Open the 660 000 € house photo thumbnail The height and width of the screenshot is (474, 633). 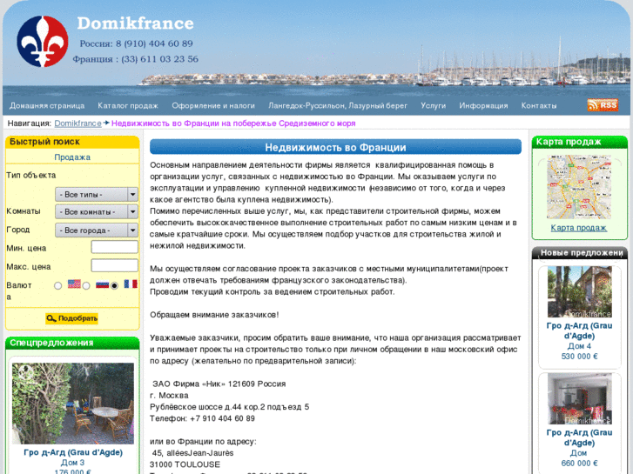580,398
